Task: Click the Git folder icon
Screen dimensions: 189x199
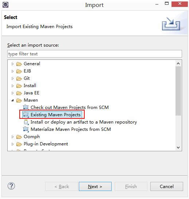Action: pyautogui.click(x=19, y=78)
